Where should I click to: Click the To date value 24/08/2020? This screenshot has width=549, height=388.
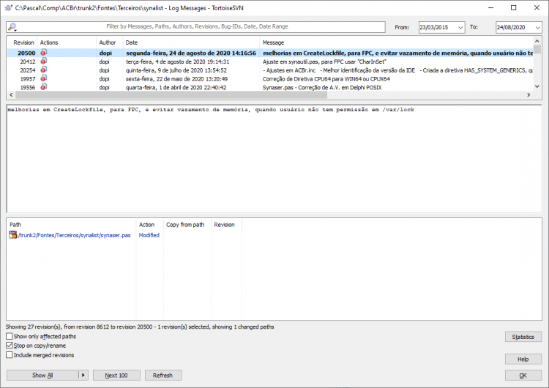point(511,27)
